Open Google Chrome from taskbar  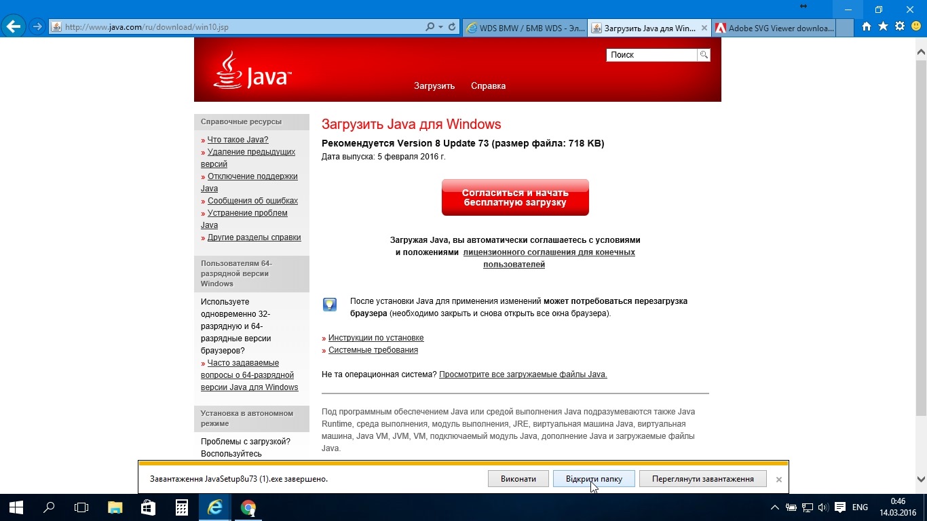[x=248, y=507]
